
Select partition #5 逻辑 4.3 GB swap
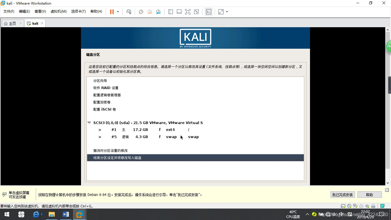click(x=195, y=137)
